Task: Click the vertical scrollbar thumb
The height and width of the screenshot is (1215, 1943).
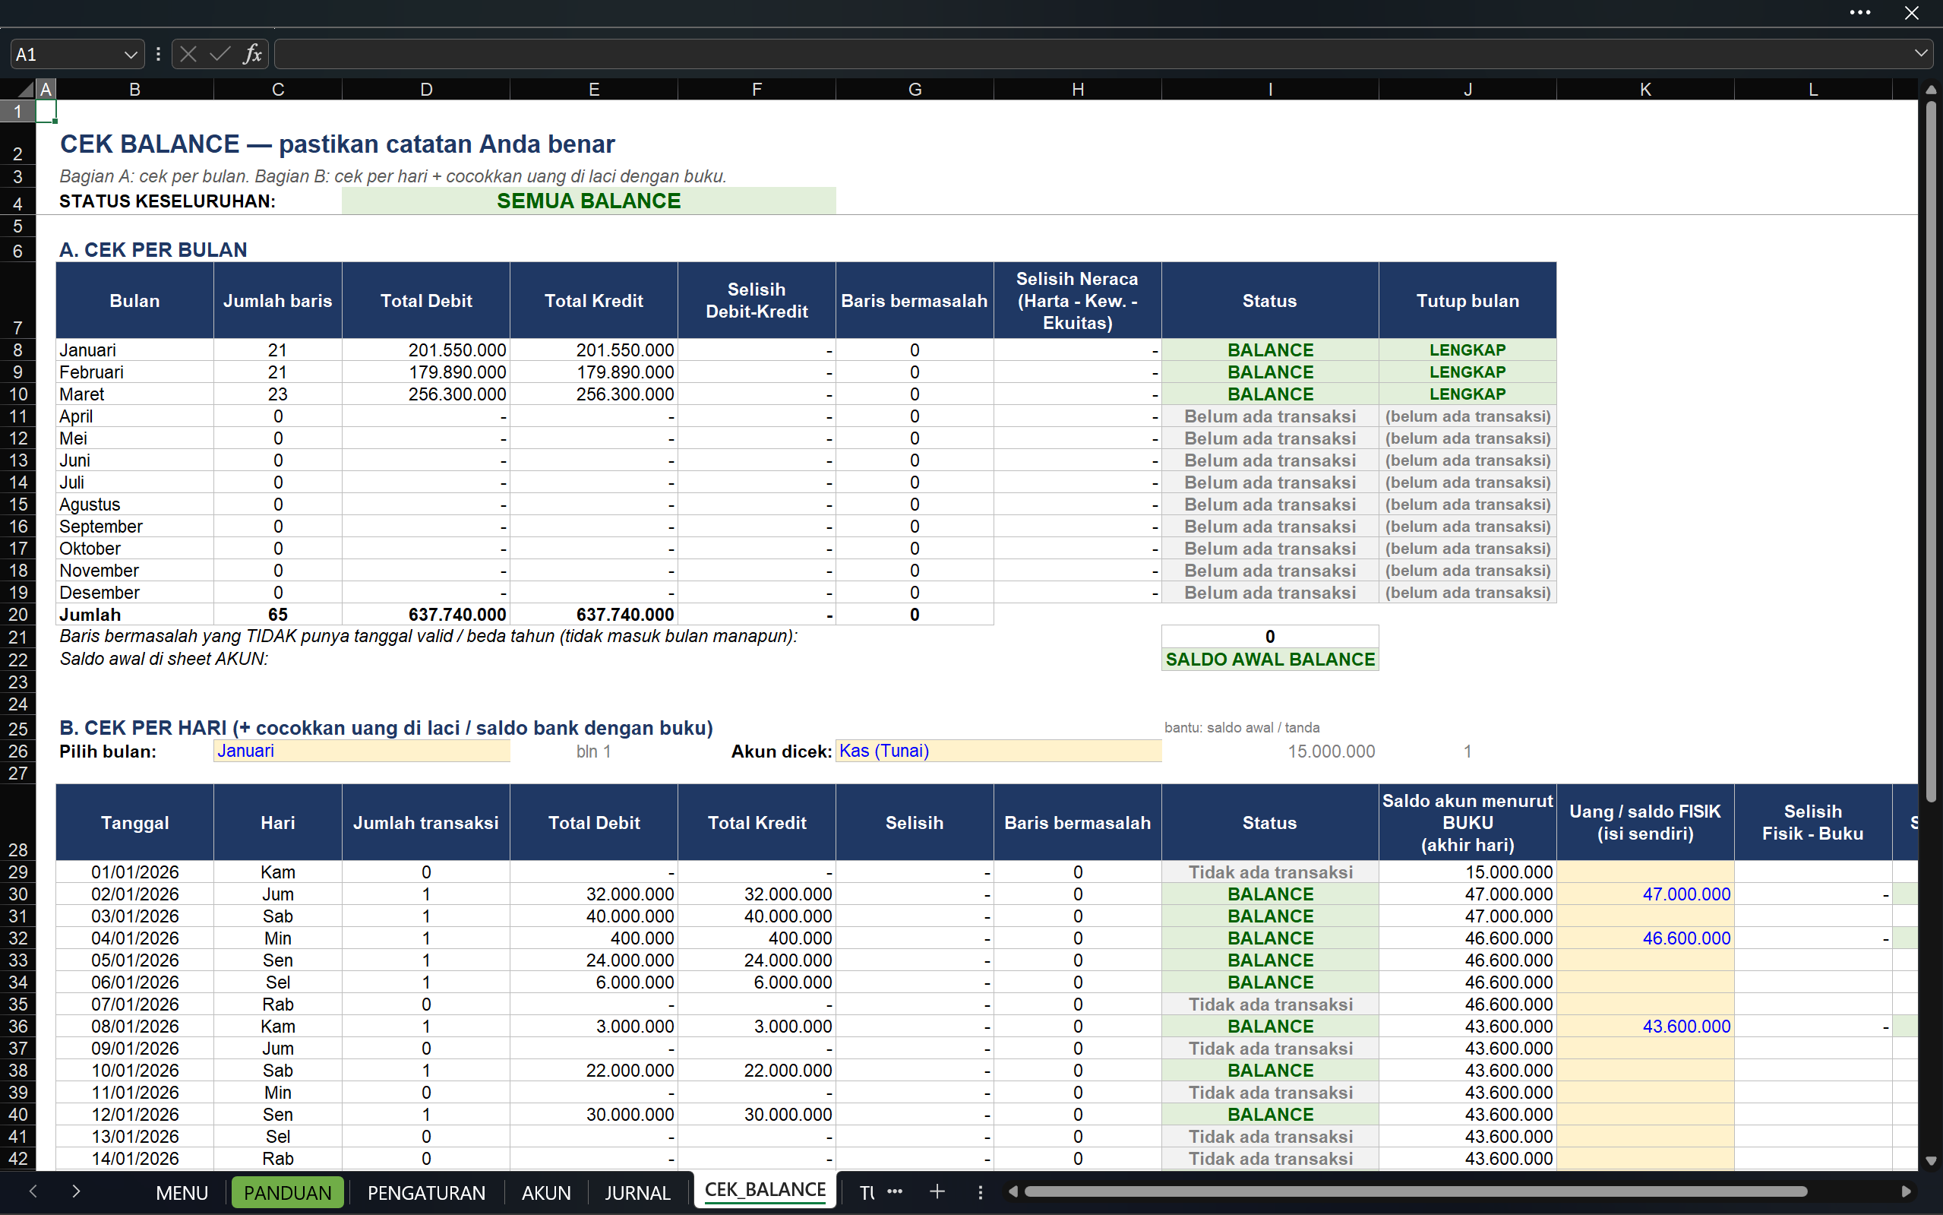Action: pyautogui.click(x=1931, y=450)
